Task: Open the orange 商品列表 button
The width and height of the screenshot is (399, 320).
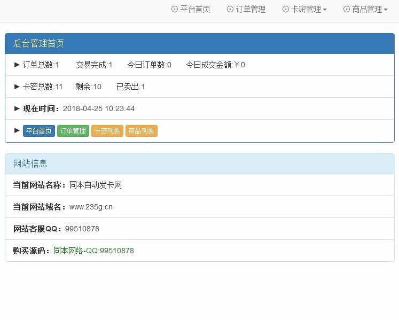Action: tap(142, 131)
